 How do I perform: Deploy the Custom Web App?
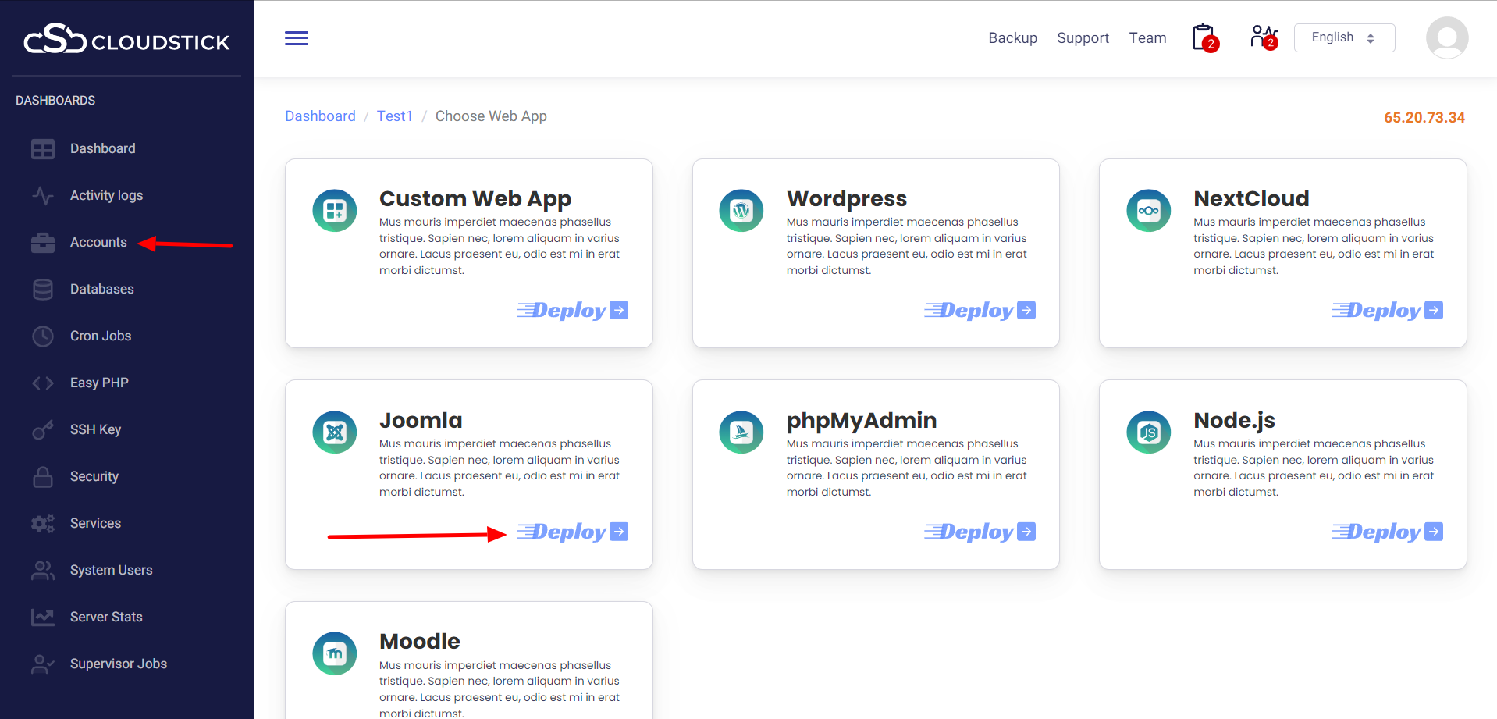pos(572,311)
